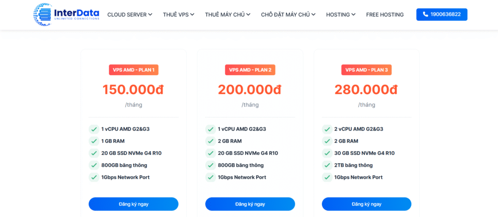Screen dimensions: 498x217
Task: Click the checkmark next to 30 GB SSD NVMe
Action: (x=327, y=153)
